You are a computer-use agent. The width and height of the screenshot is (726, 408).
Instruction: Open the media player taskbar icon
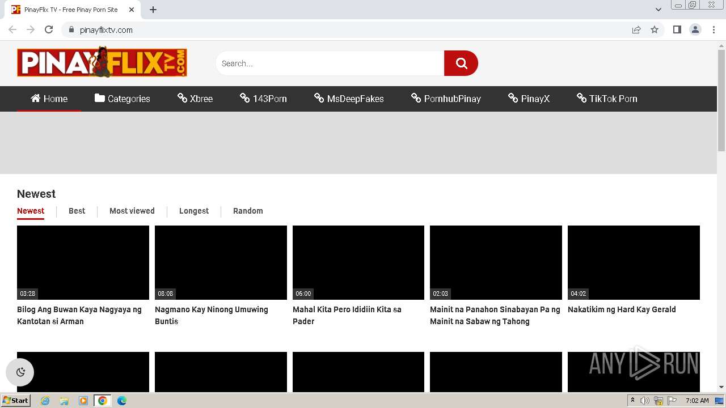pyautogui.click(x=83, y=401)
